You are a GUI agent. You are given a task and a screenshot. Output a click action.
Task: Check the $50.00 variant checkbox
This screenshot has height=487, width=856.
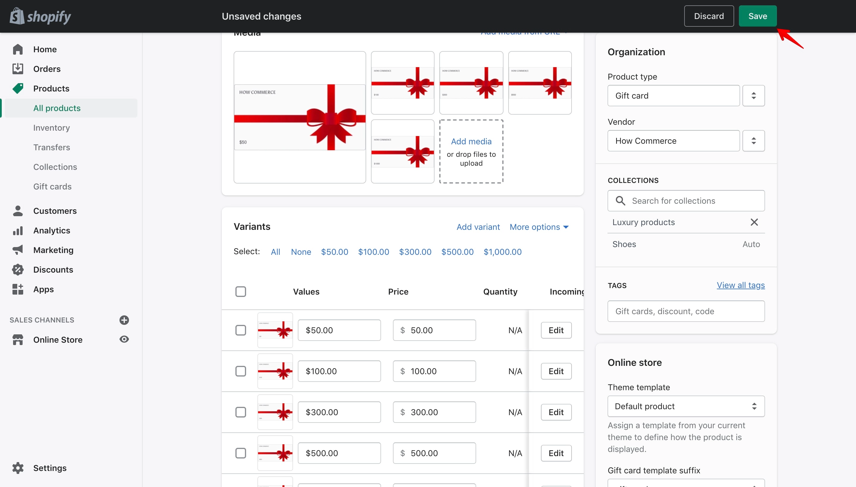(241, 330)
